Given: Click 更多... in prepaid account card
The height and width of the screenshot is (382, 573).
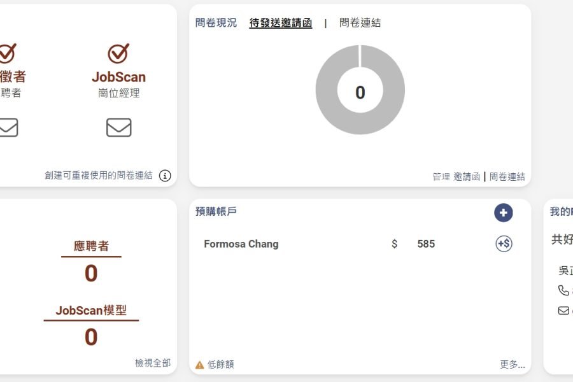Looking at the screenshot, I should pos(513,364).
